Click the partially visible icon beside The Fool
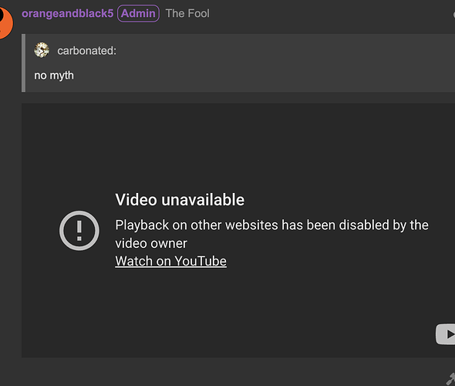The width and height of the screenshot is (455, 386). coord(453,14)
